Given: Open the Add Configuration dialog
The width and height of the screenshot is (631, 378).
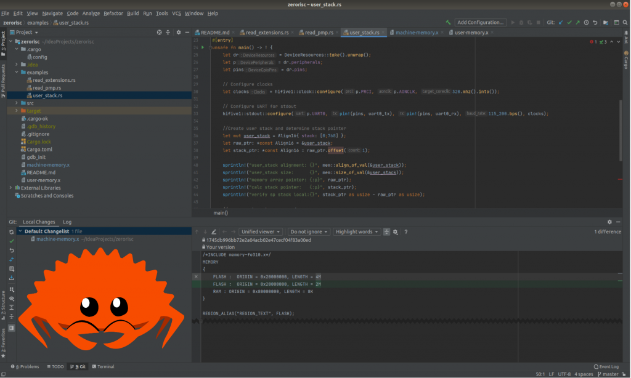Looking at the screenshot, I should (480, 22).
